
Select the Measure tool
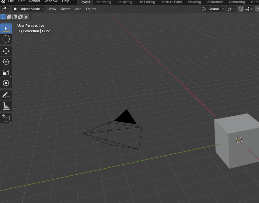(x=6, y=106)
